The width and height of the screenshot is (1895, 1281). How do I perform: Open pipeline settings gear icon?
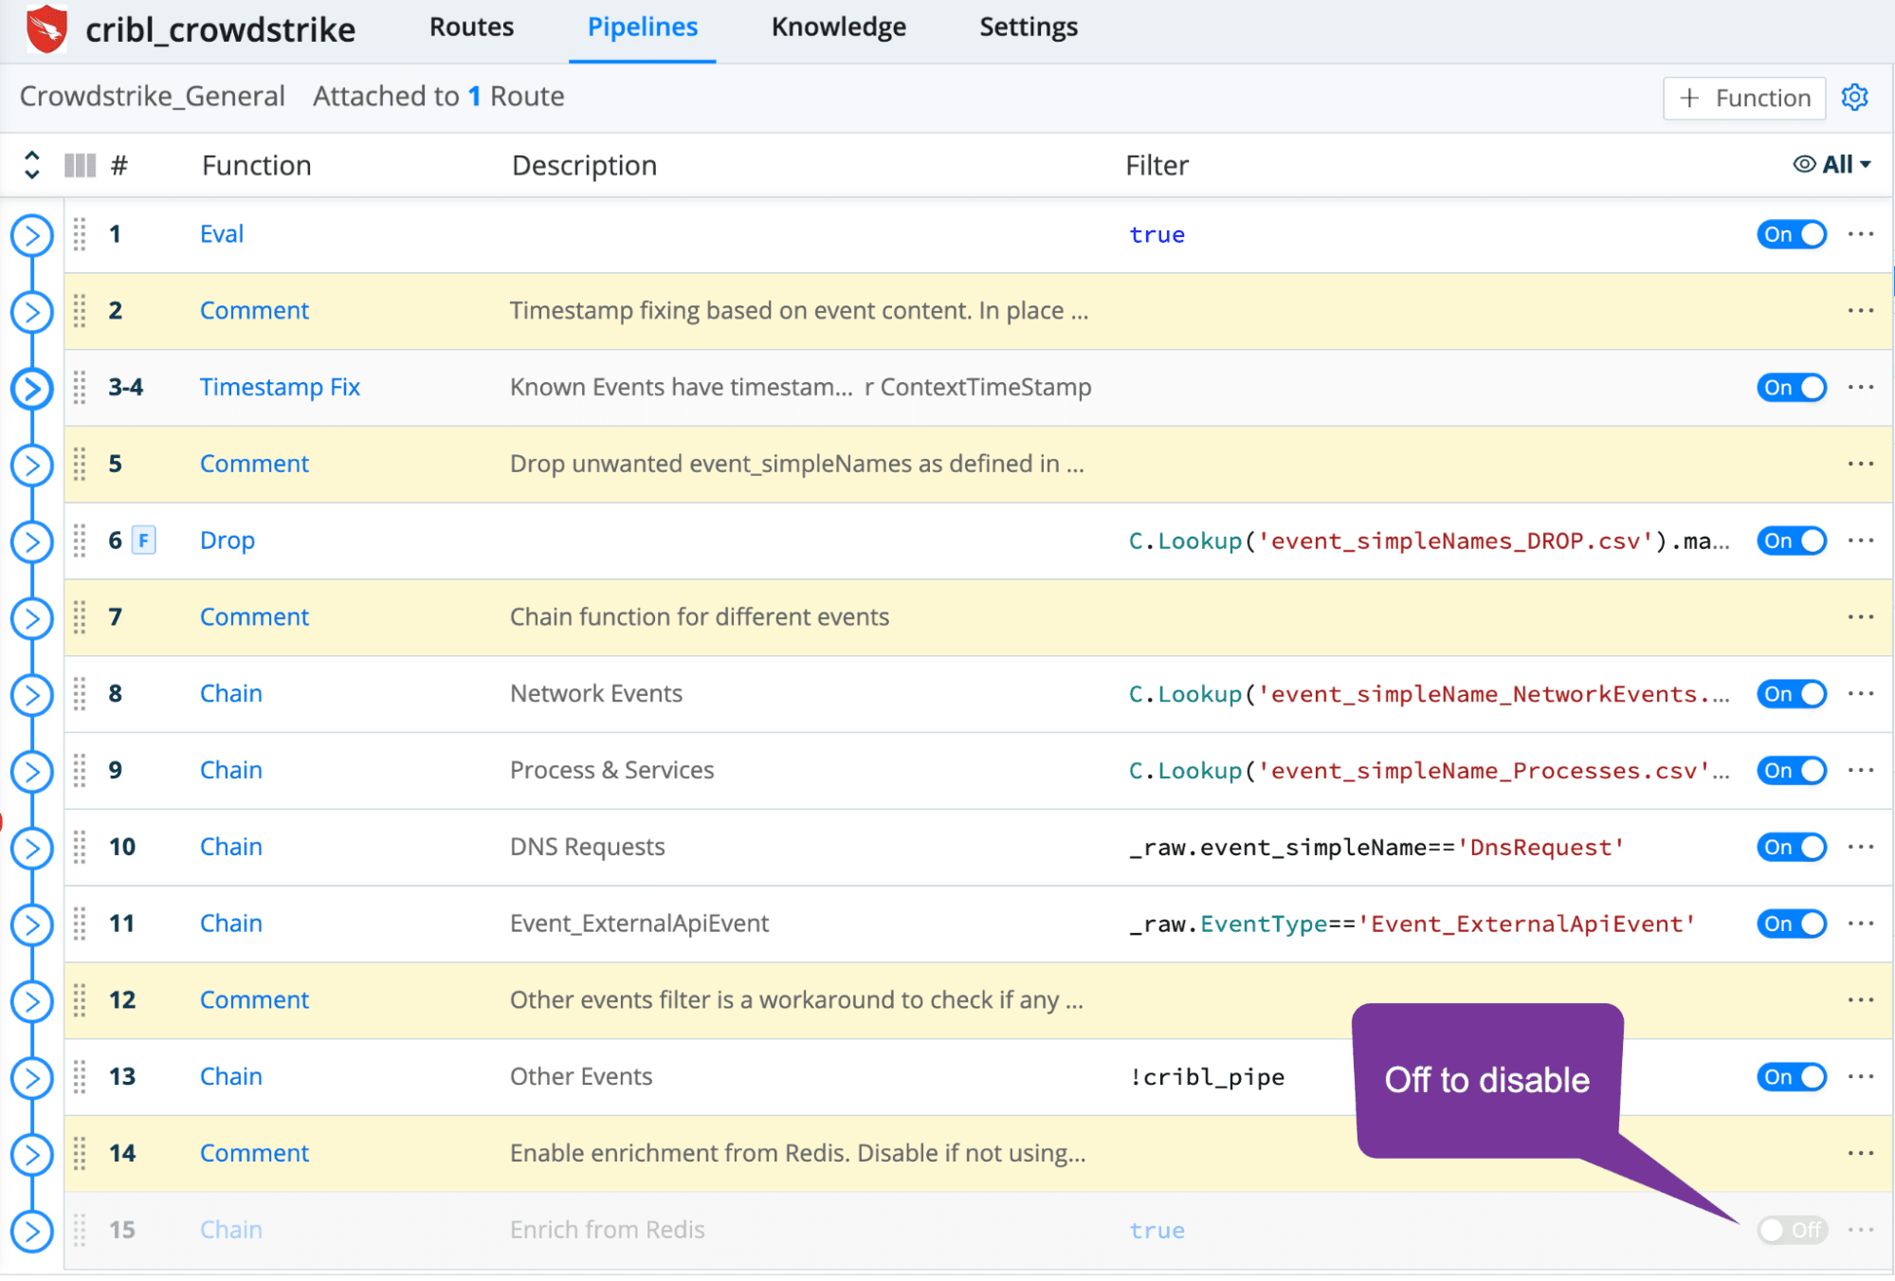point(1854,98)
